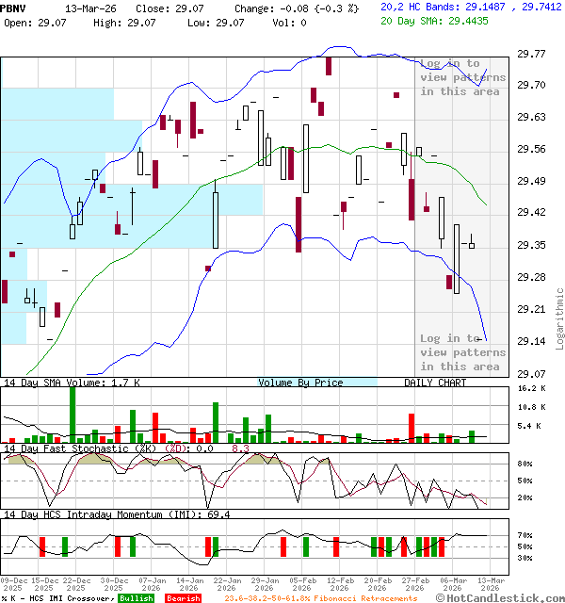Viewport: 565px width, 603px height.
Task: Select the red Bearish legend badge
Action: 183,598
